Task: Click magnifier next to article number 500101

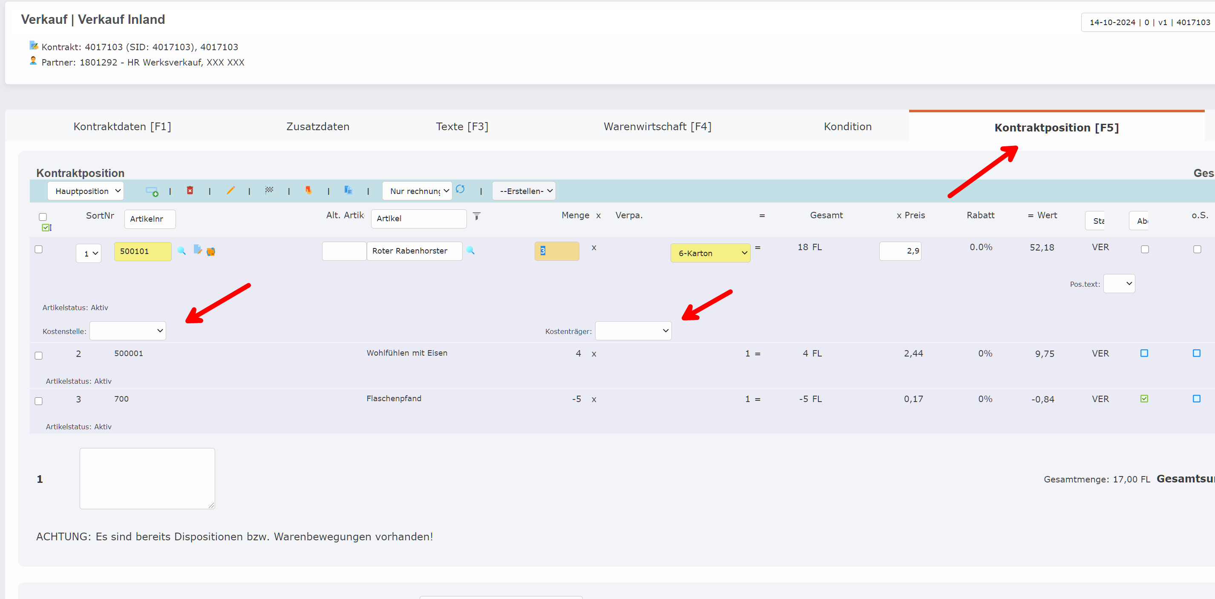Action: coord(181,251)
